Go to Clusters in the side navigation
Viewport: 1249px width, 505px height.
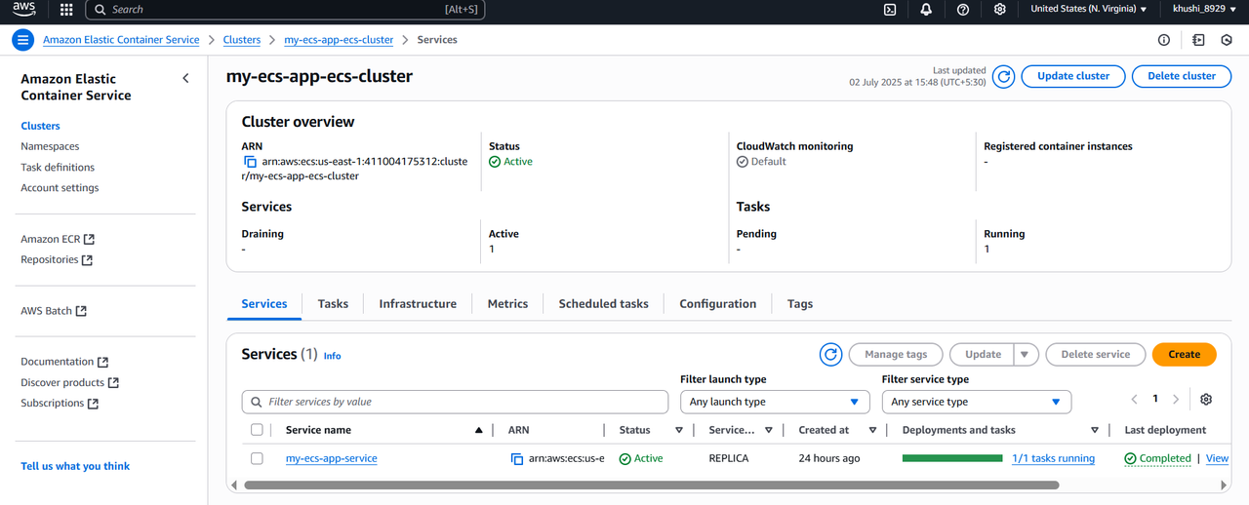pyautogui.click(x=40, y=126)
